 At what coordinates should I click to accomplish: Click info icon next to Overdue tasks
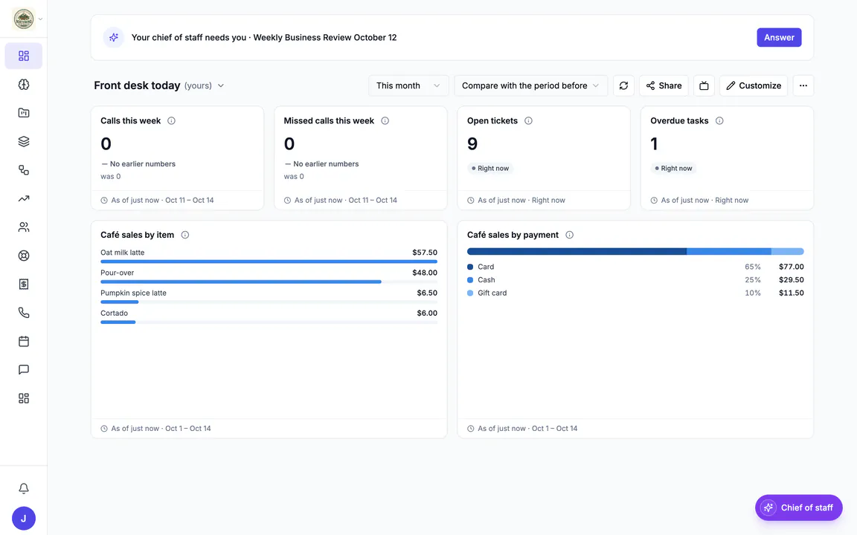[719, 120]
